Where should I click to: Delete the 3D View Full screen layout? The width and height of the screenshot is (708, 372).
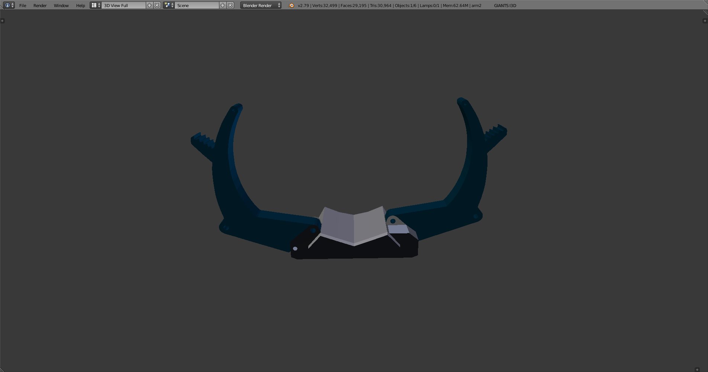click(157, 5)
